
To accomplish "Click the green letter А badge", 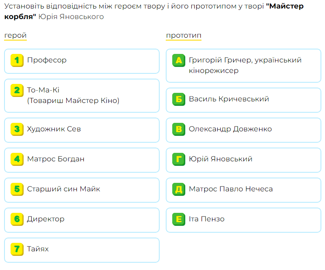I will click(179, 60).
